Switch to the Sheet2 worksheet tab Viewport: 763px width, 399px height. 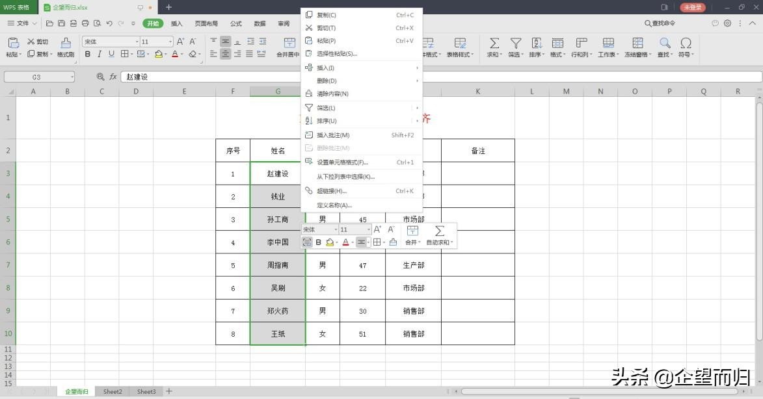click(113, 391)
